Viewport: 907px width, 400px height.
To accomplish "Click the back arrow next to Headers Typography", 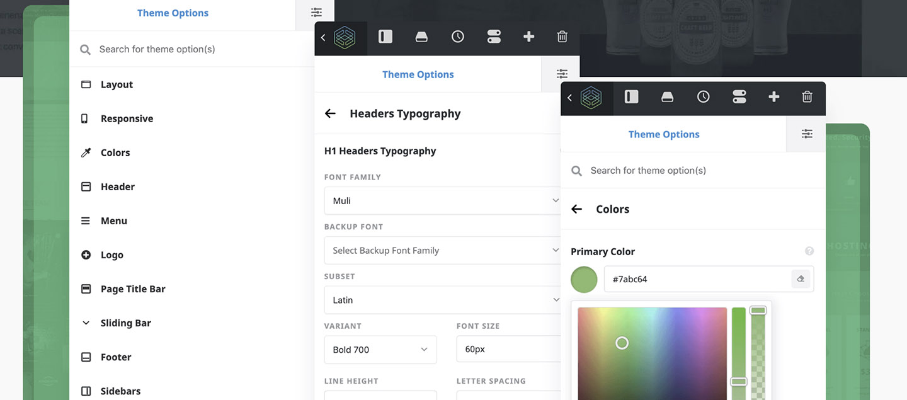I will coord(330,113).
